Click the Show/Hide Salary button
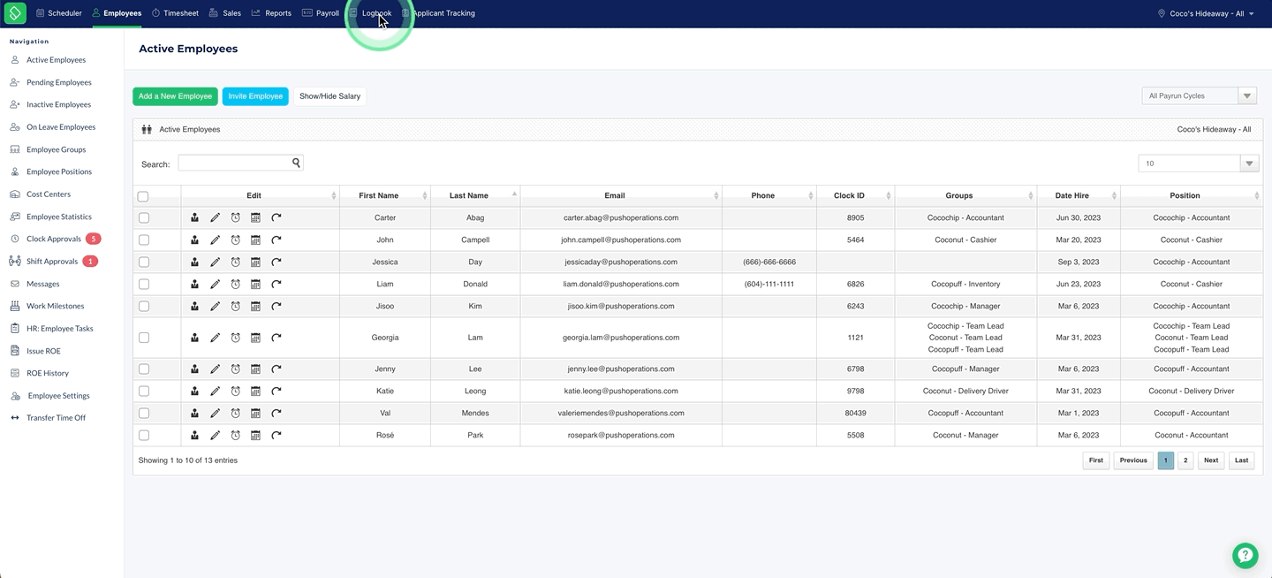1272x578 pixels. [329, 96]
